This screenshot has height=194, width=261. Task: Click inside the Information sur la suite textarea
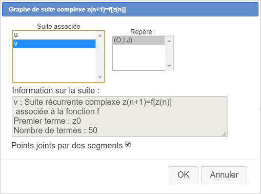pos(119,117)
